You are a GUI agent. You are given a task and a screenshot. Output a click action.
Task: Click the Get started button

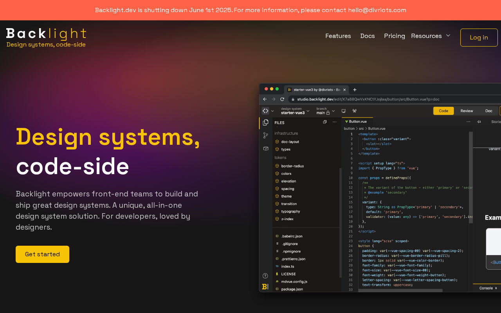pyautogui.click(x=42, y=254)
